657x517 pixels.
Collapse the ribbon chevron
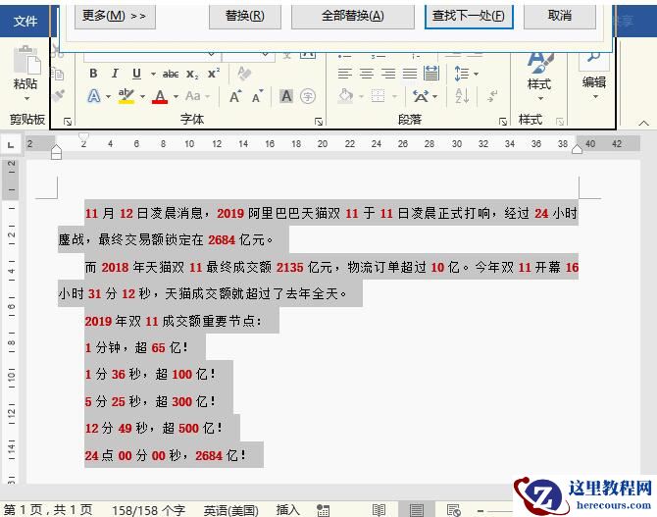[643, 123]
